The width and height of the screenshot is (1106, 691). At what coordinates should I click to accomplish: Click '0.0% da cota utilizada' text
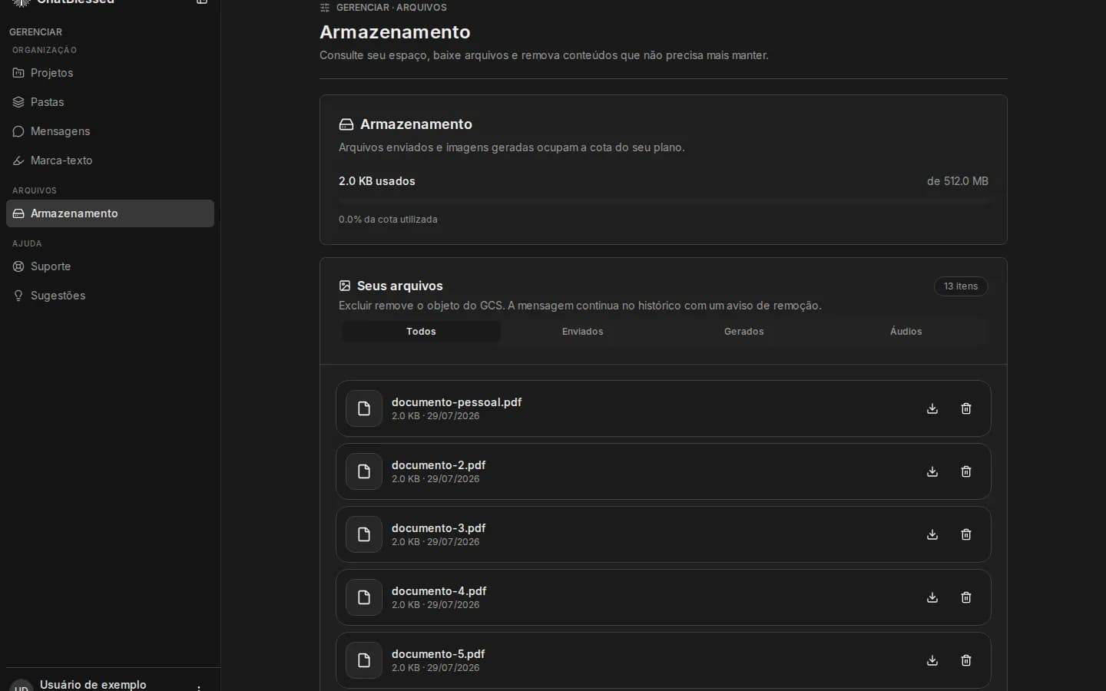[x=388, y=220]
